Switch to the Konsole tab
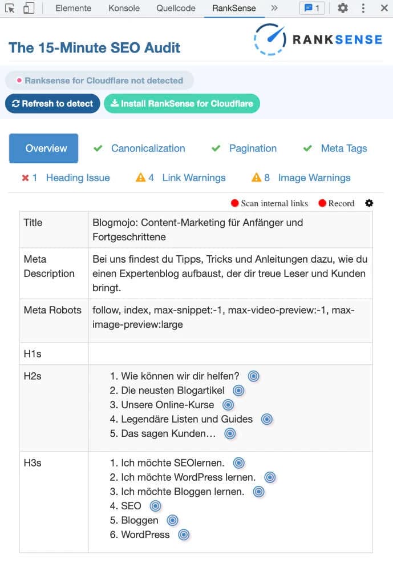 click(x=124, y=8)
